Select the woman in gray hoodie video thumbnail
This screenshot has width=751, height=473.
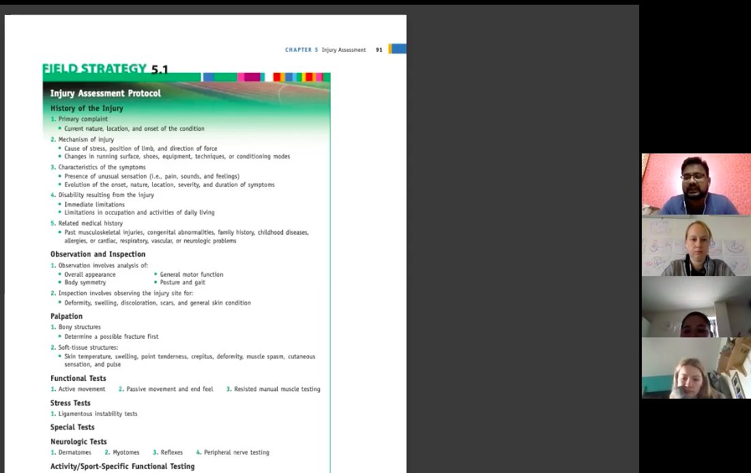696,245
